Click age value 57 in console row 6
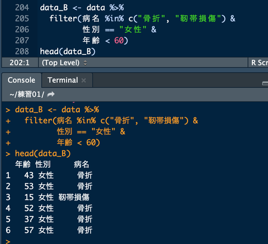The width and height of the screenshot is (268, 244). click(x=29, y=230)
